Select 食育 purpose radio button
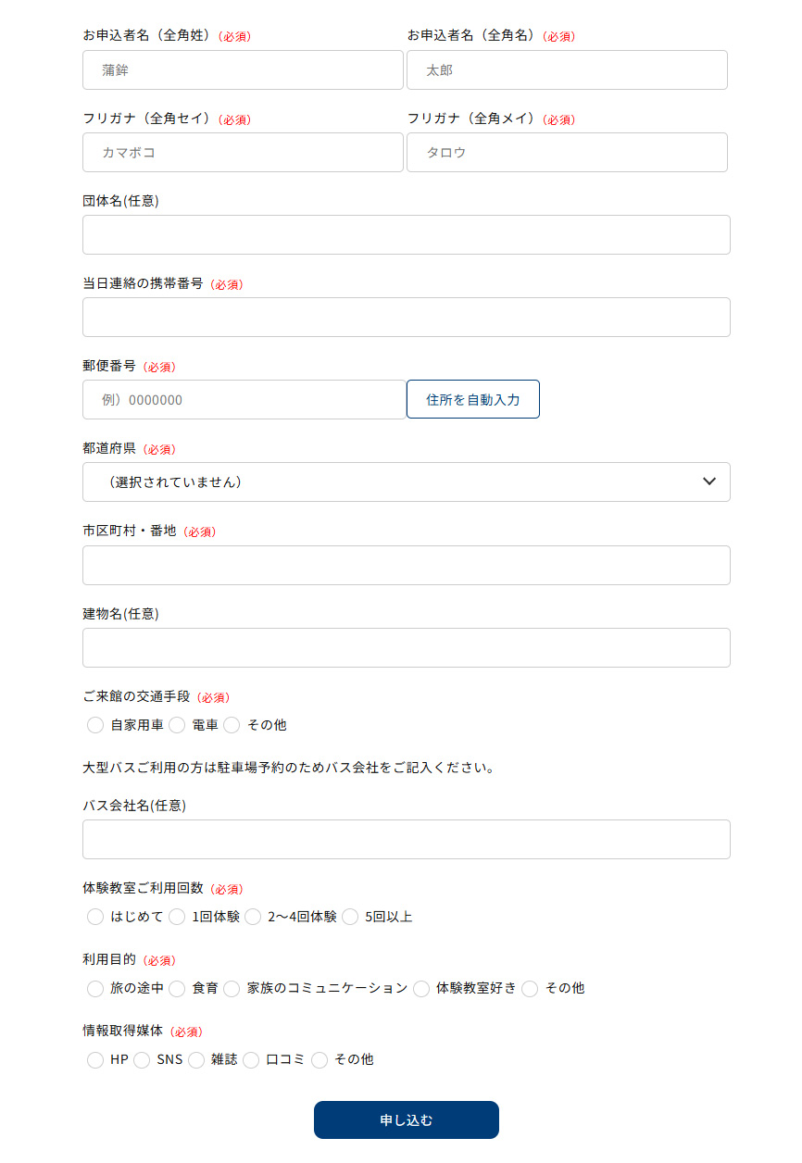The width and height of the screenshot is (802, 1163). (x=177, y=988)
